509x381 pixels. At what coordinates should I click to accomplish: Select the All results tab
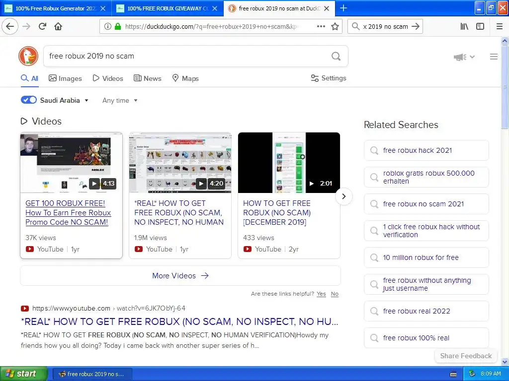click(29, 78)
